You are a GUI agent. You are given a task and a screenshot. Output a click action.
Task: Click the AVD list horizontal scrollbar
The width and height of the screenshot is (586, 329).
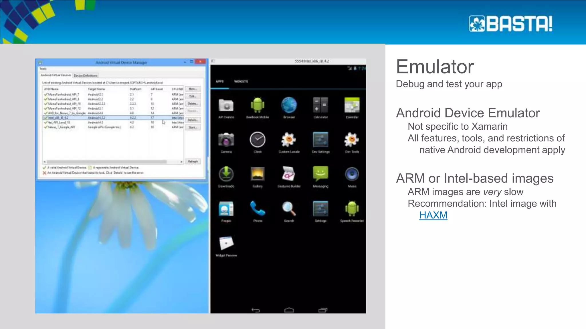click(107, 162)
